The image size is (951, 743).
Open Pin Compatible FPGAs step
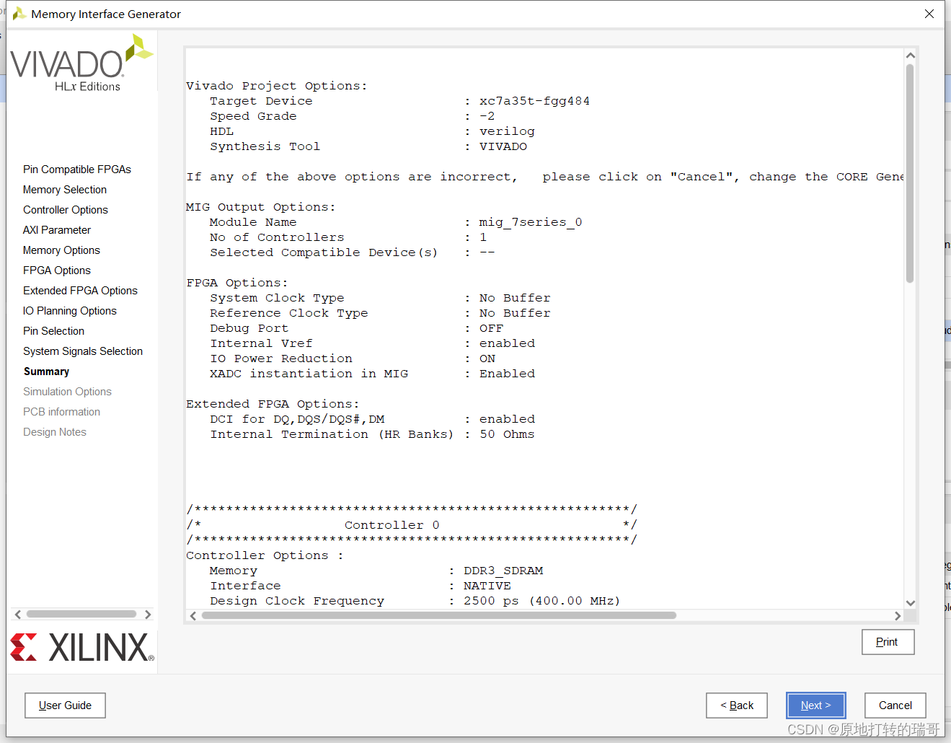(x=77, y=170)
